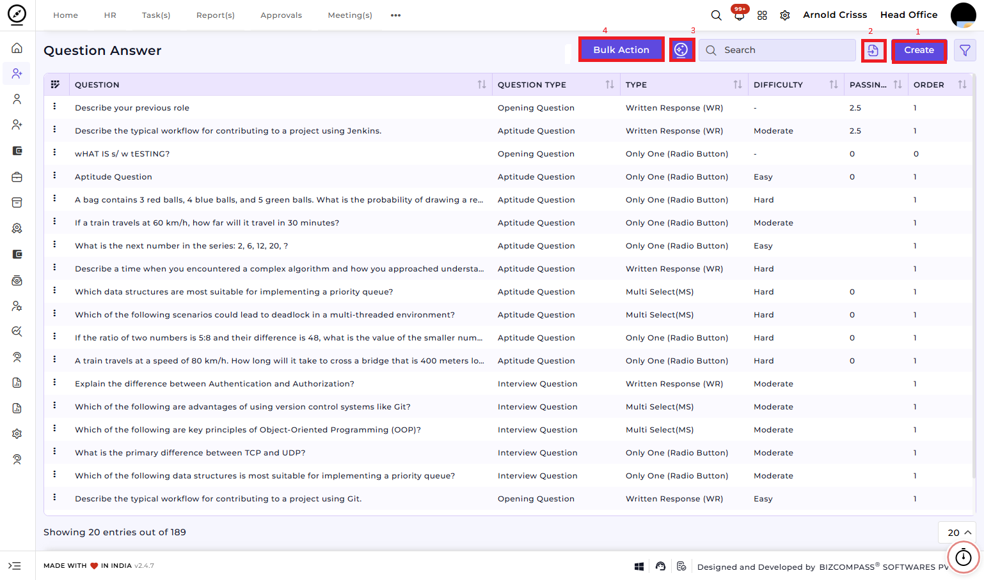Open row menu for 'Aptitude Question' row

pos(54,176)
